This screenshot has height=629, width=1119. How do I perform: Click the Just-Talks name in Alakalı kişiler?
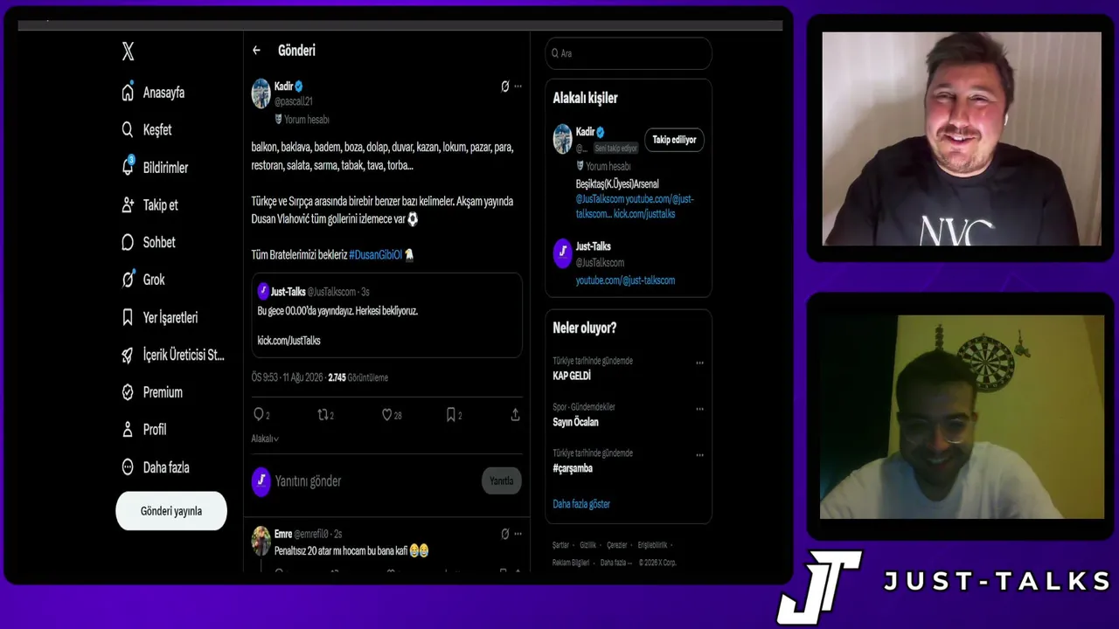[594, 246]
